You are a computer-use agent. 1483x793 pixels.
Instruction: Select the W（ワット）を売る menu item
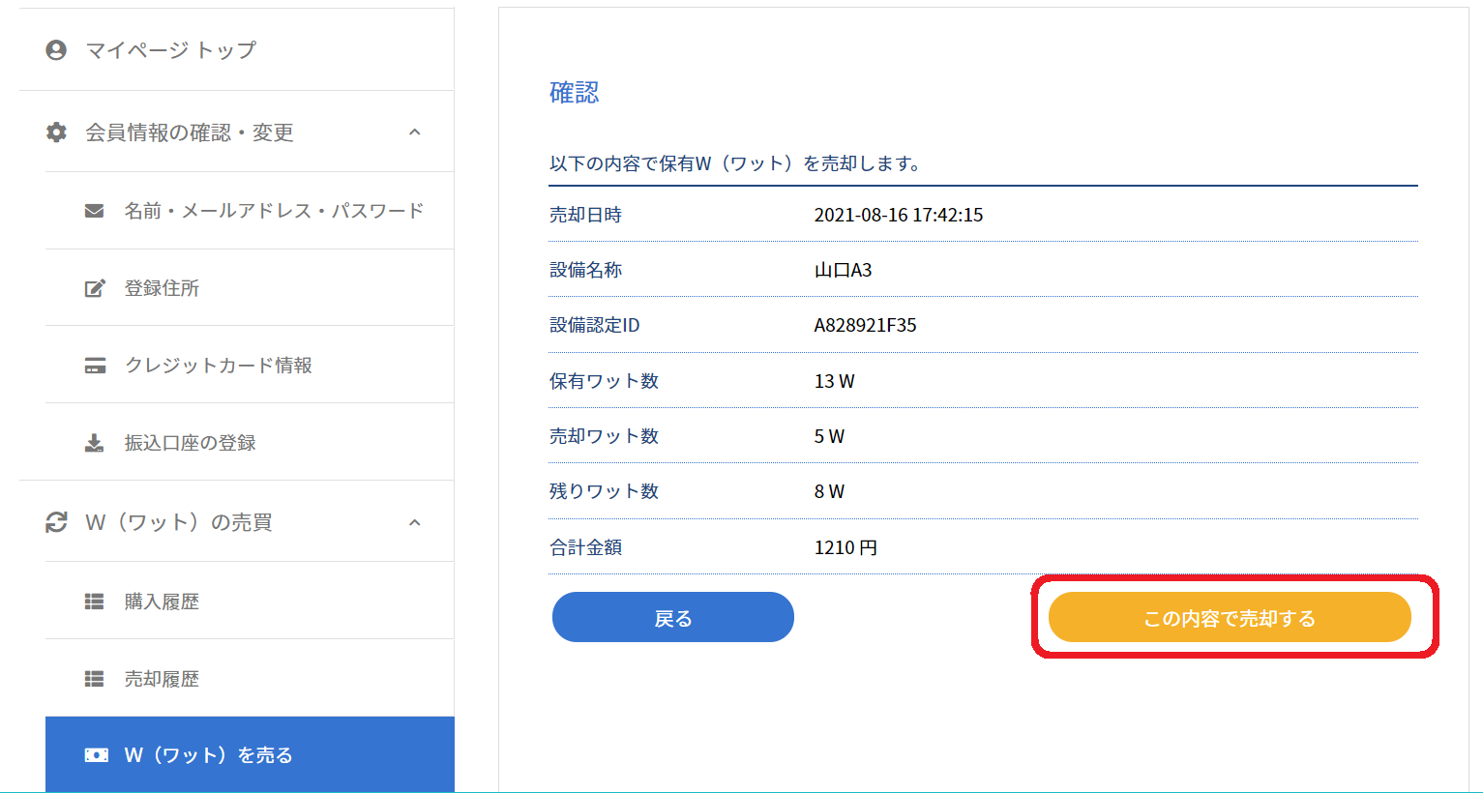tap(209, 755)
